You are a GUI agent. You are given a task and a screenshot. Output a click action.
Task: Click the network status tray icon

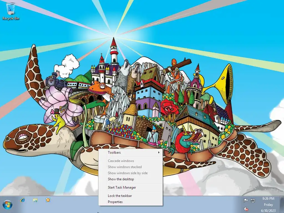tap(253, 201)
